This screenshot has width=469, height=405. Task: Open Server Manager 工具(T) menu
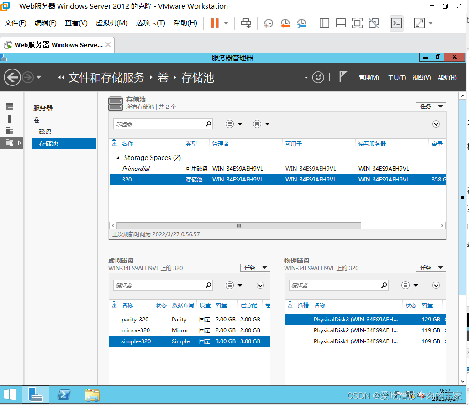pyautogui.click(x=396, y=78)
